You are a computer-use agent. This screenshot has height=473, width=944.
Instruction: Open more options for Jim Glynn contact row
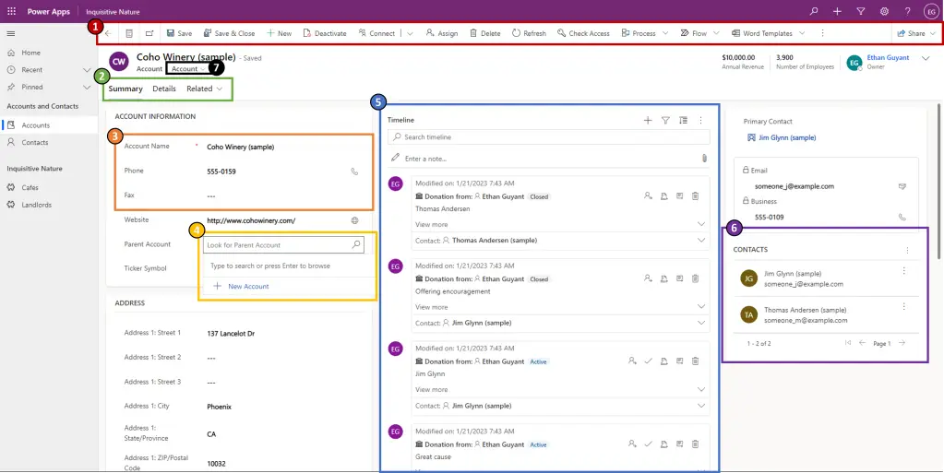903,271
